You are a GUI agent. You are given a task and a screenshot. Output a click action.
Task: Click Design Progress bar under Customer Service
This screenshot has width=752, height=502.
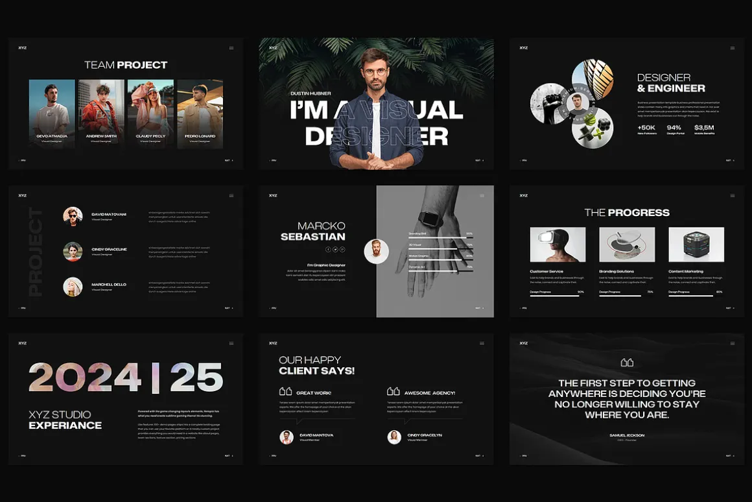557,296
